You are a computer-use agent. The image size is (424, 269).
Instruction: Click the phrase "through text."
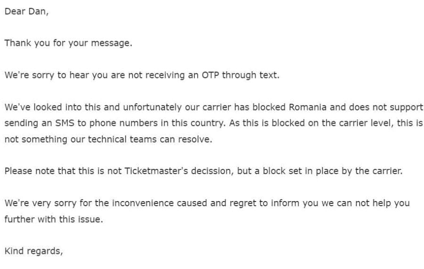pyautogui.click(x=251, y=76)
